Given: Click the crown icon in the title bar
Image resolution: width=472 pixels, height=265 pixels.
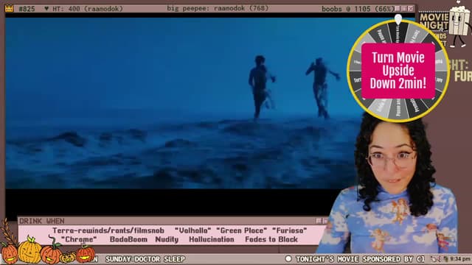Looking at the screenshot, I should pos(9,8).
